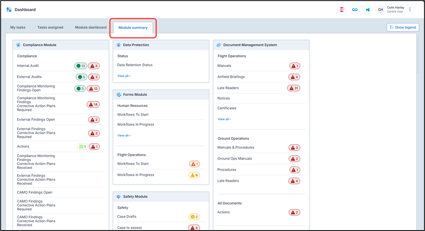Expand View all under Flight Operations documents

click(x=224, y=119)
